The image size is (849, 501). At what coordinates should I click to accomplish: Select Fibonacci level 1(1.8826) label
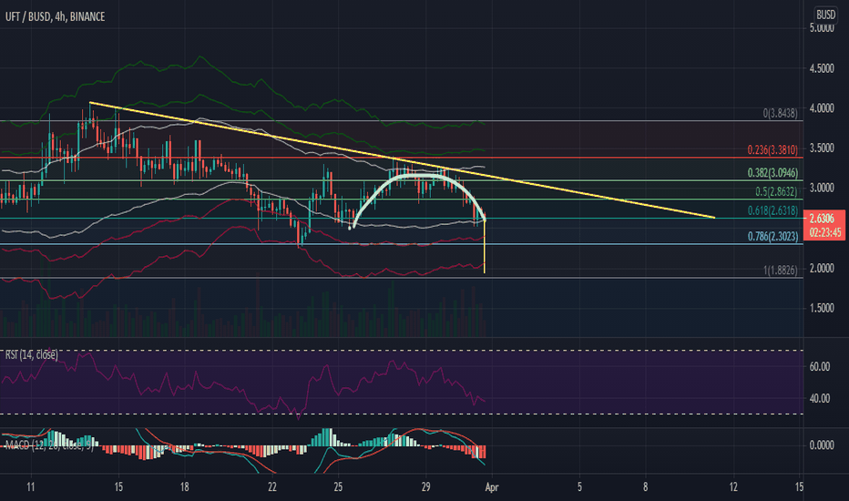(x=781, y=270)
